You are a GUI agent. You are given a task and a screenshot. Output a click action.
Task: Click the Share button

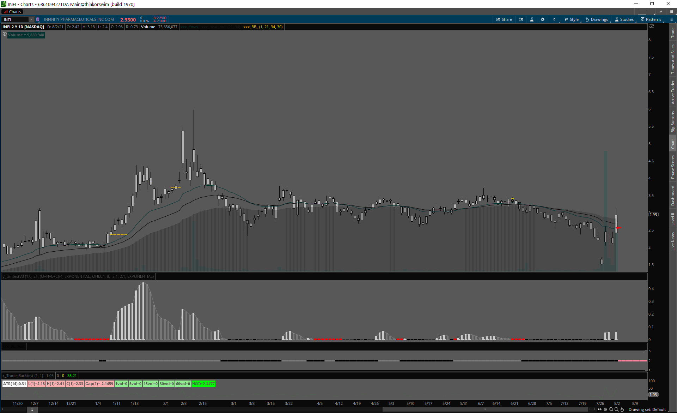(x=504, y=19)
